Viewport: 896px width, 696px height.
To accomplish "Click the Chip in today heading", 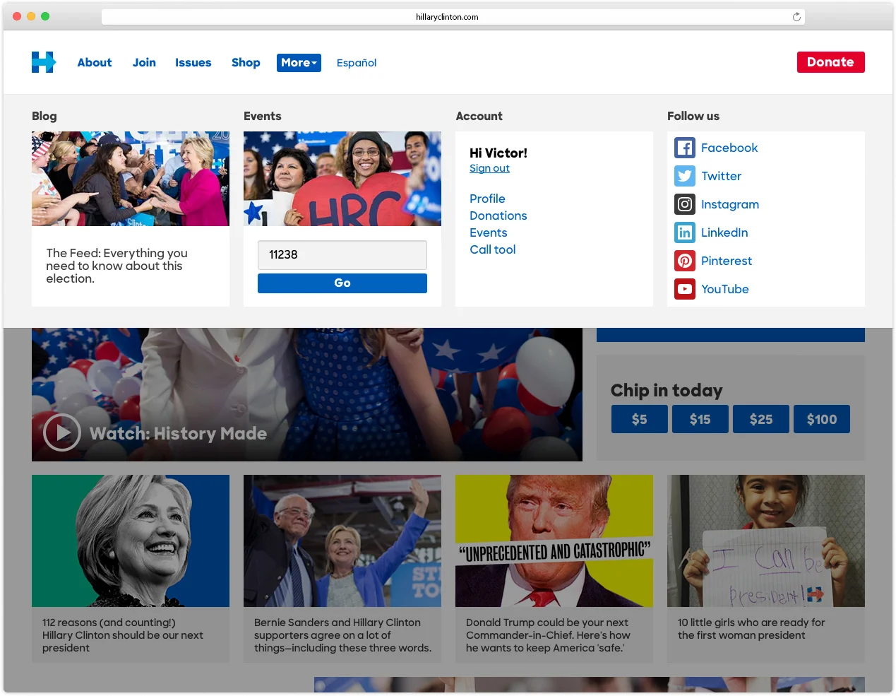I will (x=667, y=391).
